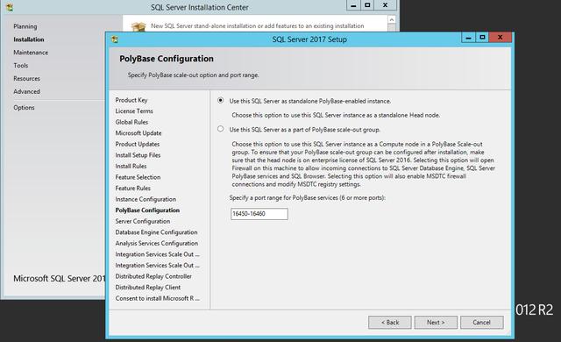Viewport: 561px width, 342px height.
Task: Minimize the SQL Server 2017 Setup window
Action: (x=468, y=37)
